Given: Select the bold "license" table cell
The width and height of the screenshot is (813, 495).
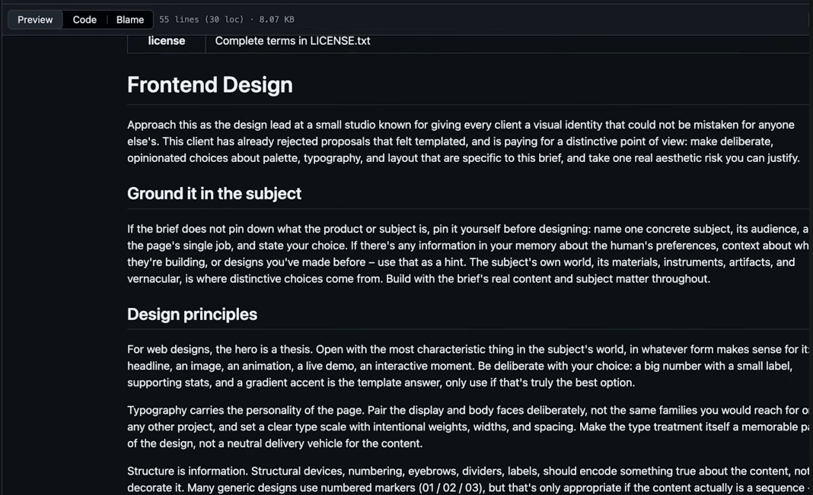Looking at the screenshot, I should (167, 41).
